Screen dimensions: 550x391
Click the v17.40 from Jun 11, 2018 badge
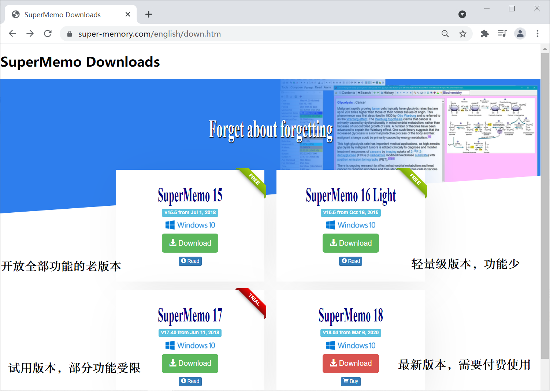click(190, 333)
